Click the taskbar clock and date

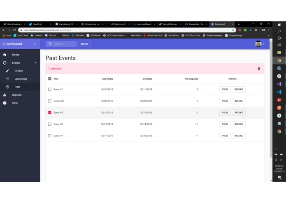(x=279, y=169)
